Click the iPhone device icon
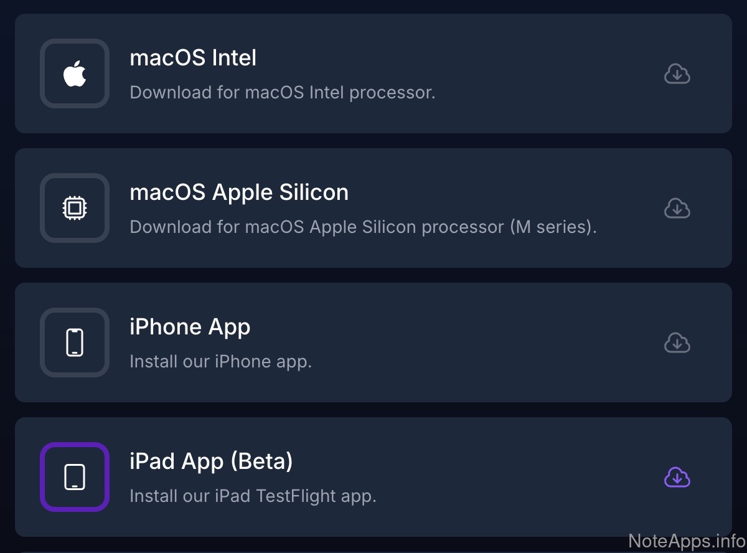The height and width of the screenshot is (553, 747). pos(75,343)
